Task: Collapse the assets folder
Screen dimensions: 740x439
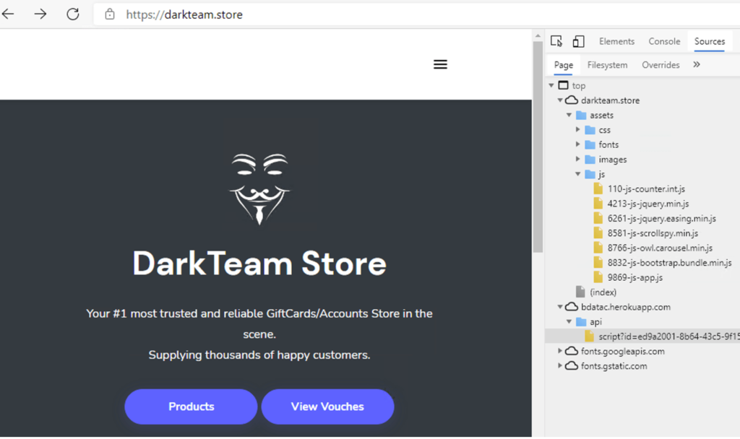Action: (x=569, y=116)
